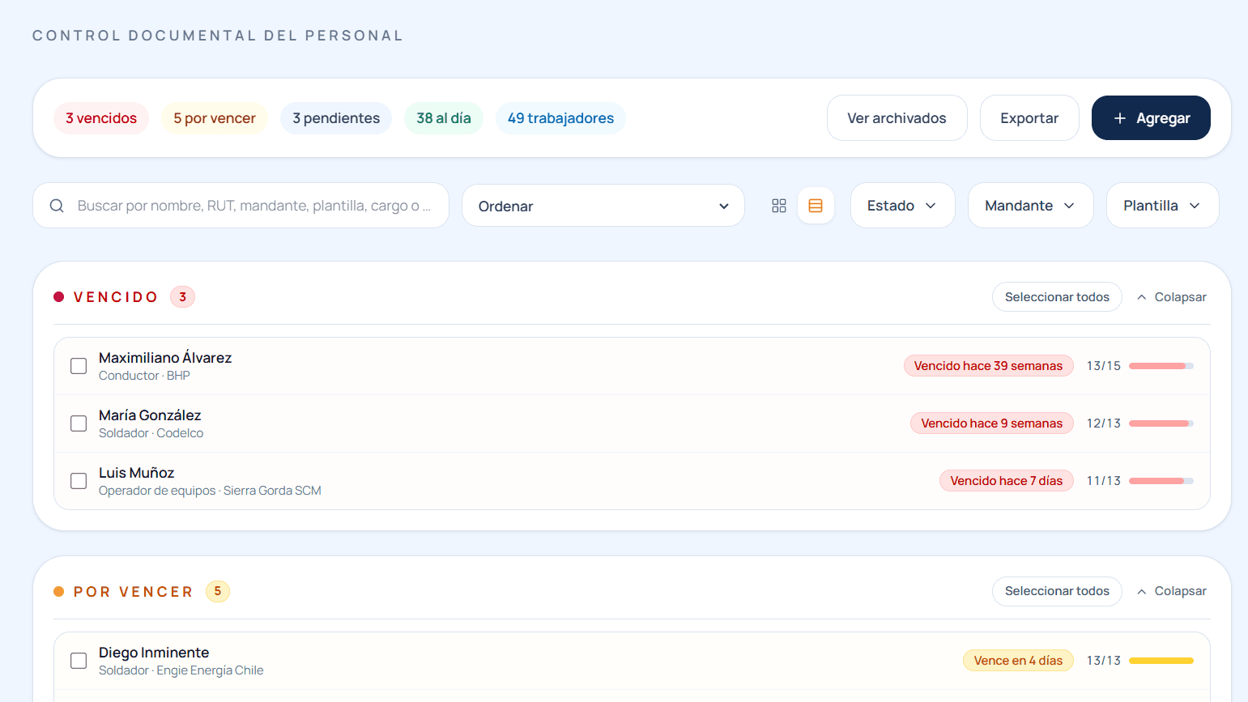Select all in Por Vencer section
1248x702 pixels.
pyautogui.click(x=1057, y=591)
